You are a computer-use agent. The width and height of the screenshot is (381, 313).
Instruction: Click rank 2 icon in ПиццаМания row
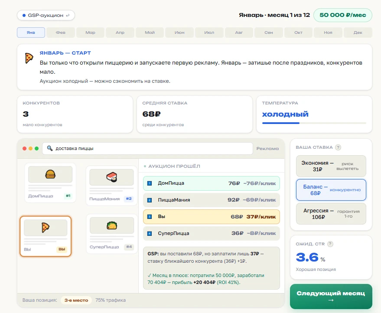150,200
